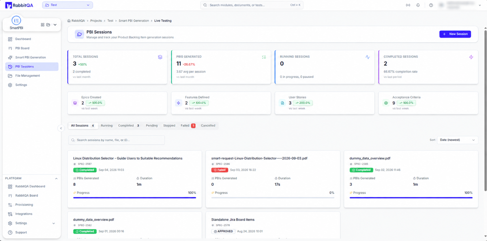
Task: Click the PBI Sessions header icon
Action: click(79, 34)
